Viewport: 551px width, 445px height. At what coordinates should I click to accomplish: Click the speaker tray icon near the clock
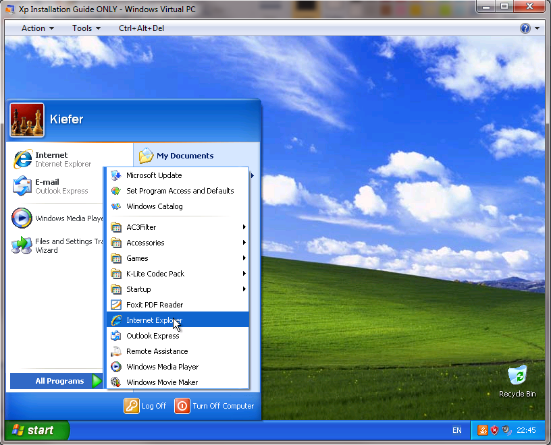point(506,430)
